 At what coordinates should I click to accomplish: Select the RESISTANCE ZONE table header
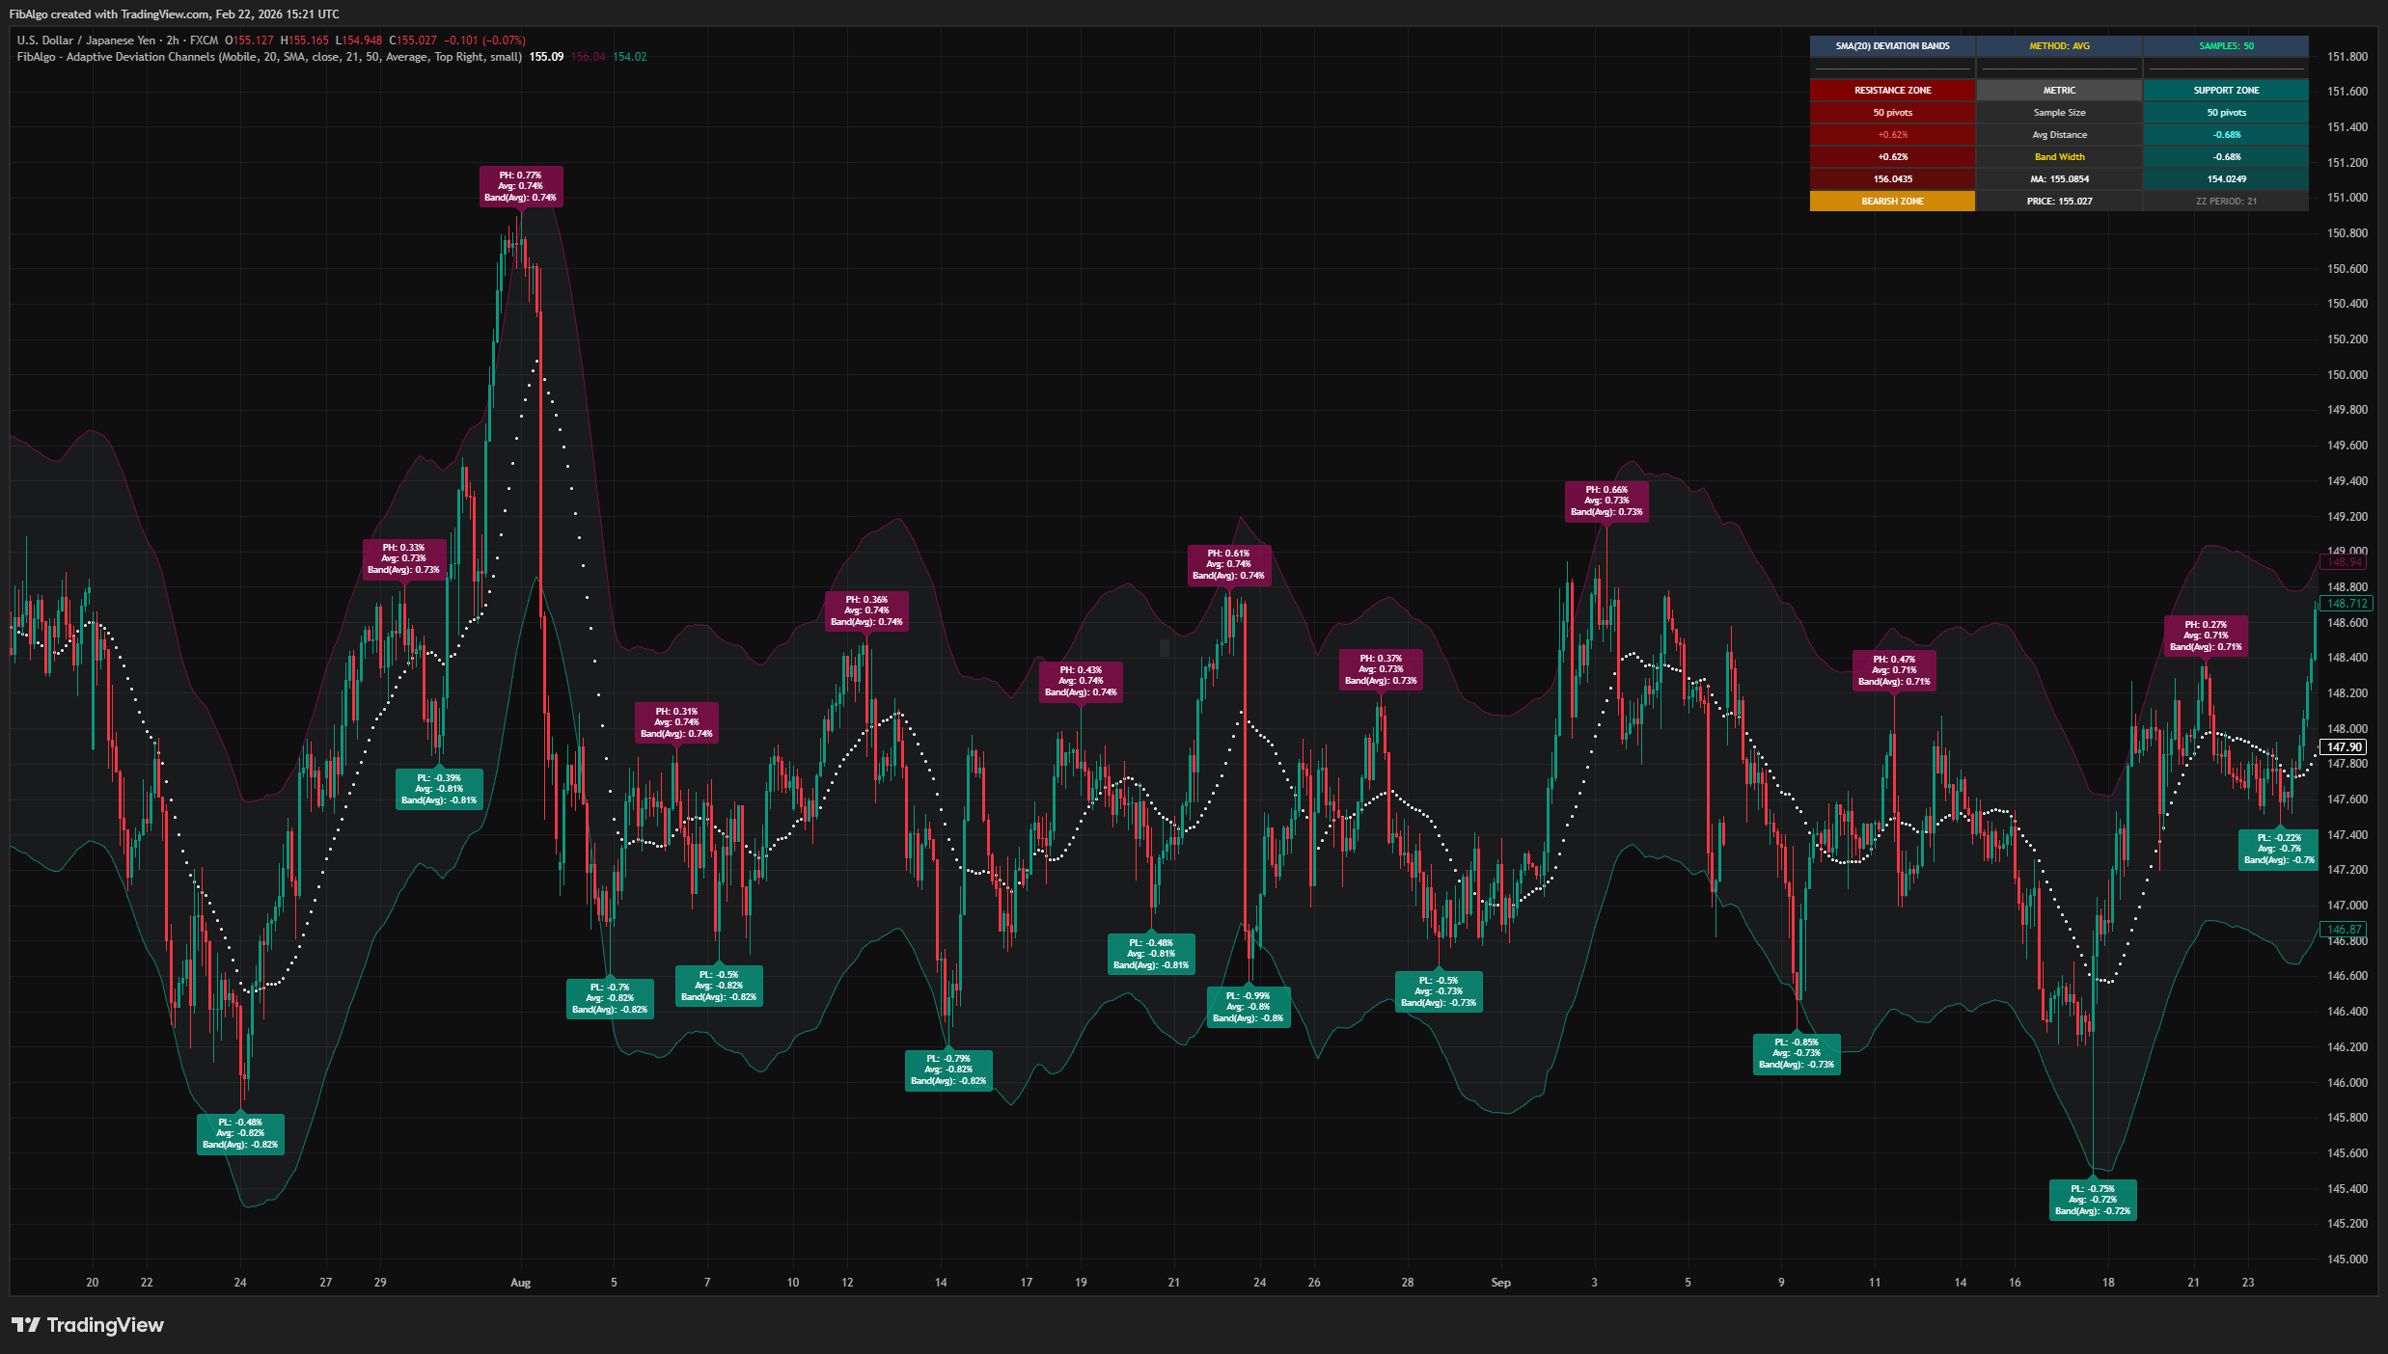1892,90
